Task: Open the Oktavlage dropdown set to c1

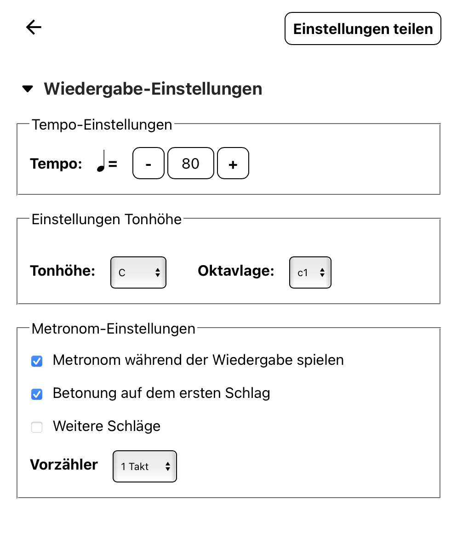Action: (x=310, y=272)
